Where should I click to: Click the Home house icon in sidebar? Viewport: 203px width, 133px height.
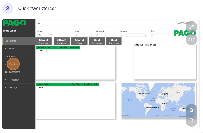point(7,41)
